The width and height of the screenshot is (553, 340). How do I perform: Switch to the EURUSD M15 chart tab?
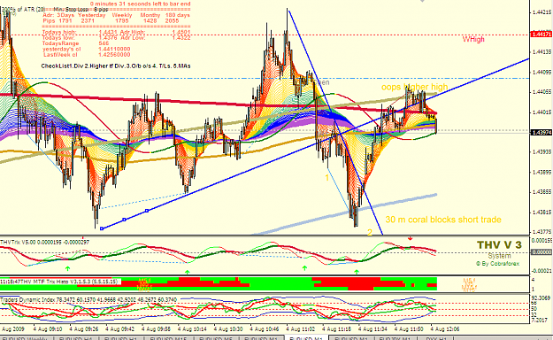(168, 338)
